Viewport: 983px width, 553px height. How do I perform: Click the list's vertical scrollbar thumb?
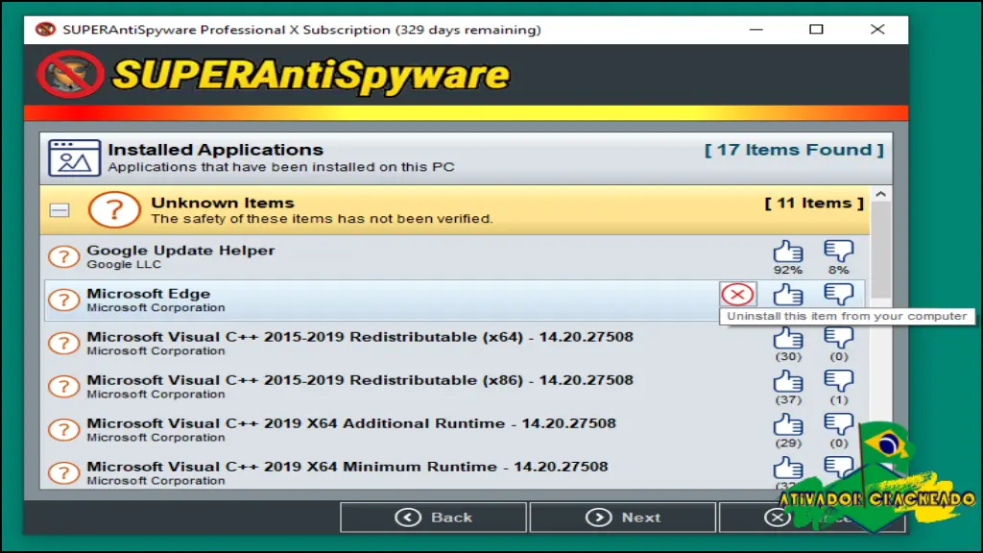click(881, 251)
